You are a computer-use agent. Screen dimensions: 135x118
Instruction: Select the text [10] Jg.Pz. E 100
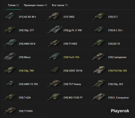(x=73, y=30)
